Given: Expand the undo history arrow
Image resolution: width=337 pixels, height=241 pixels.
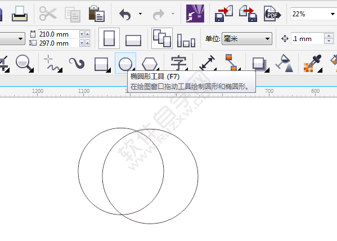Looking at the screenshot, I should [x=140, y=14].
